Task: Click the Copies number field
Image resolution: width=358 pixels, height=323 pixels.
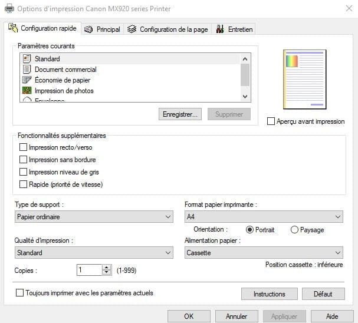Action: point(90,270)
